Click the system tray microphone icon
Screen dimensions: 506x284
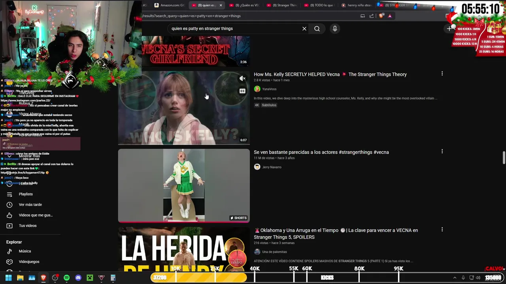(x=463, y=278)
